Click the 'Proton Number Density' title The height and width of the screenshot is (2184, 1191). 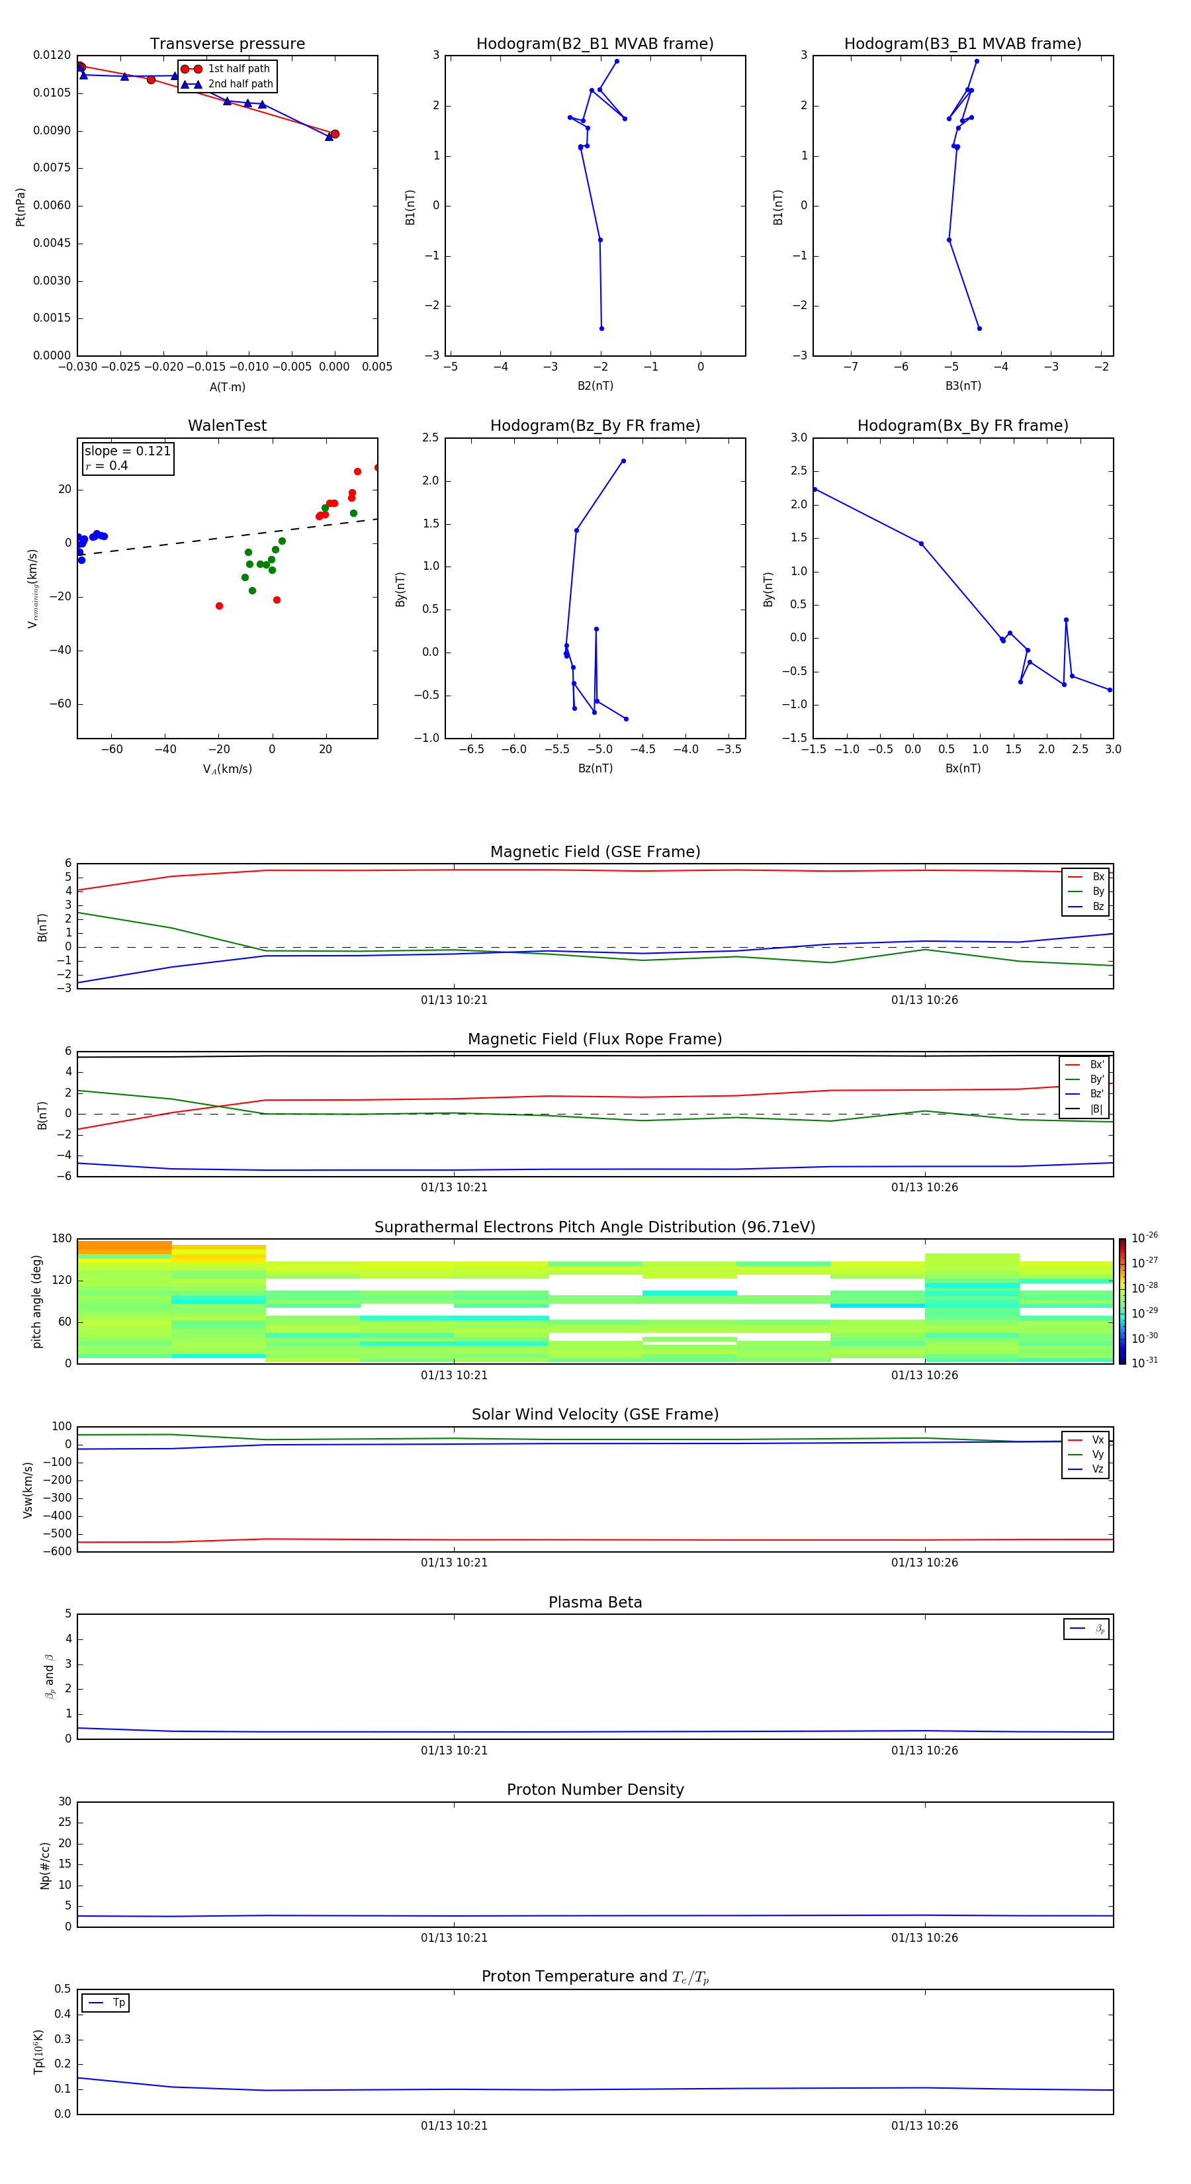[x=595, y=1790]
